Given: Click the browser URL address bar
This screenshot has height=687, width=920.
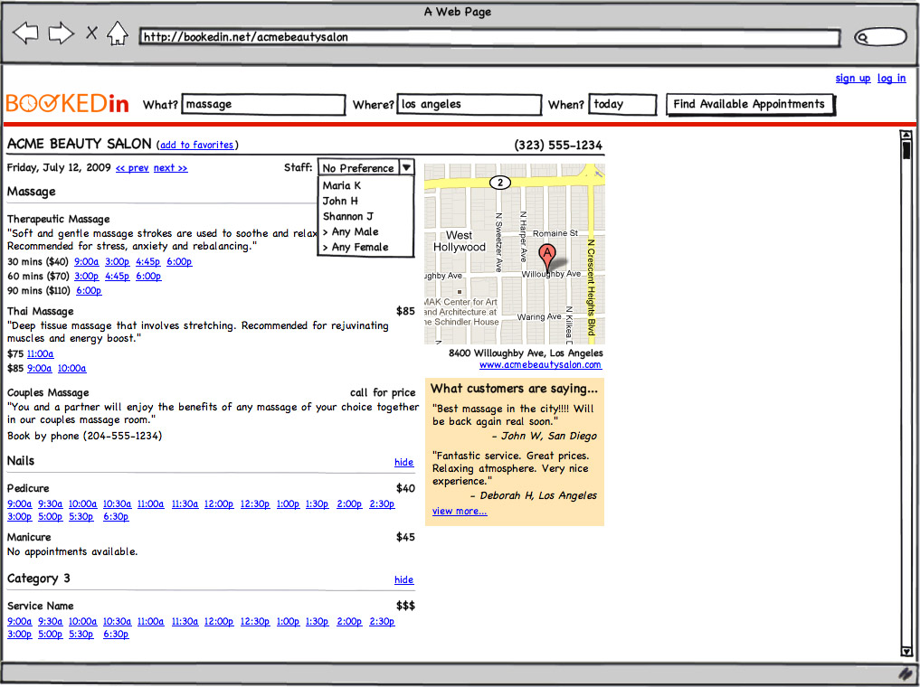Looking at the screenshot, I should pos(490,37).
